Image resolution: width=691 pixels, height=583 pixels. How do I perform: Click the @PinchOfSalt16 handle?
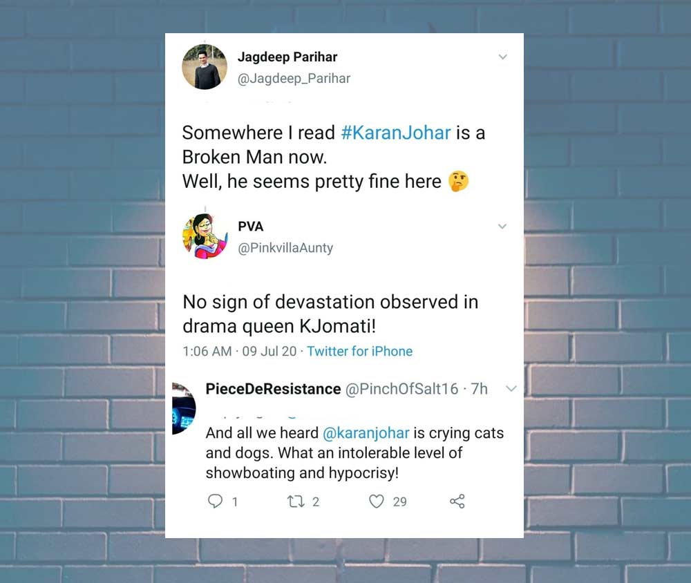coord(401,389)
